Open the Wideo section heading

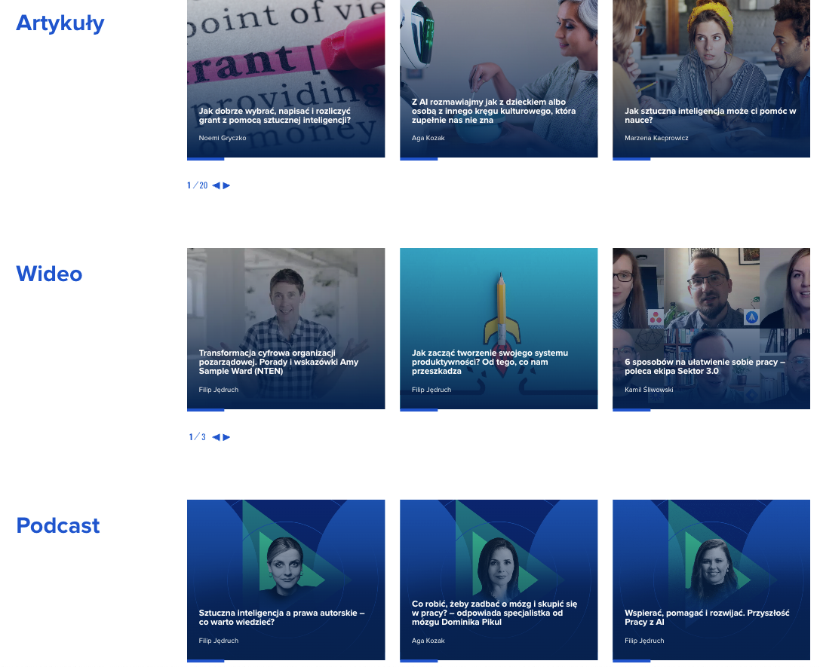(49, 274)
